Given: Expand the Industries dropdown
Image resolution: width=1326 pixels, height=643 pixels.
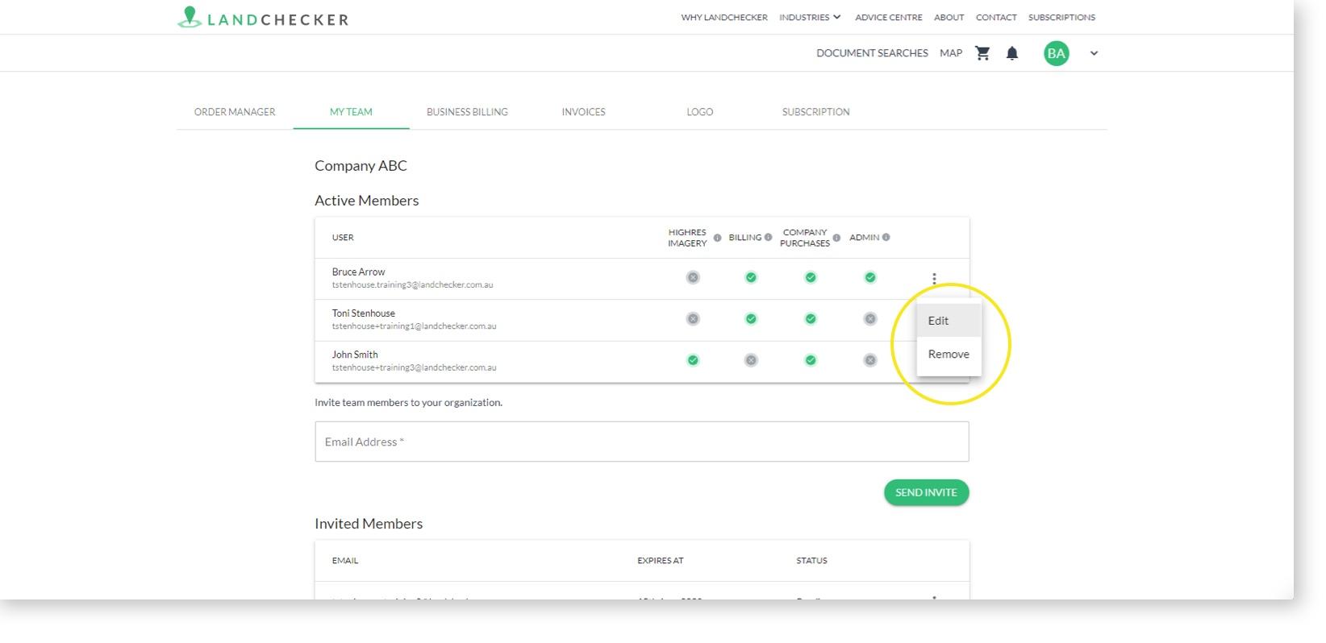Looking at the screenshot, I should (810, 17).
